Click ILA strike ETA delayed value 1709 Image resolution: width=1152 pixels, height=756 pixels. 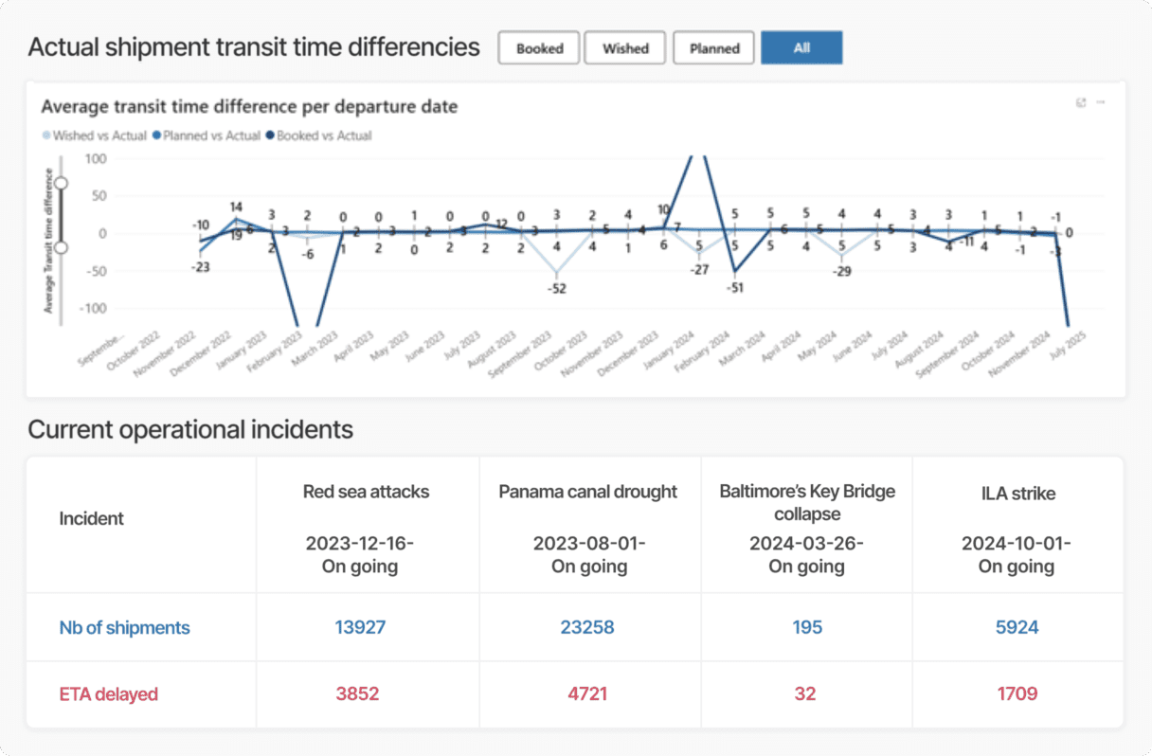click(x=1016, y=693)
